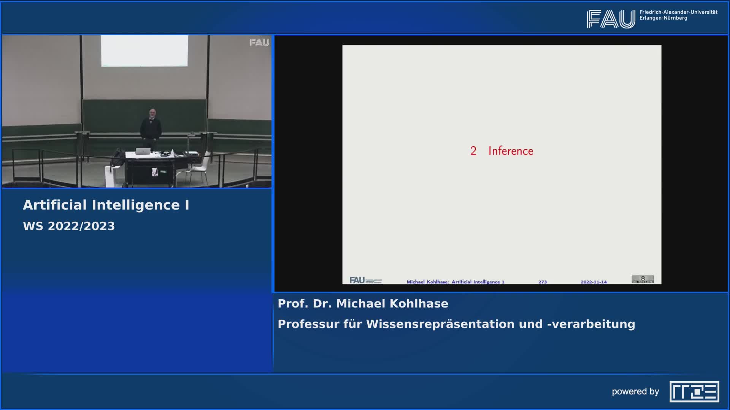The height and width of the screenshot is (410, 730).
Task: Click the laptop on the lecture desk
Action: [143, 151]
